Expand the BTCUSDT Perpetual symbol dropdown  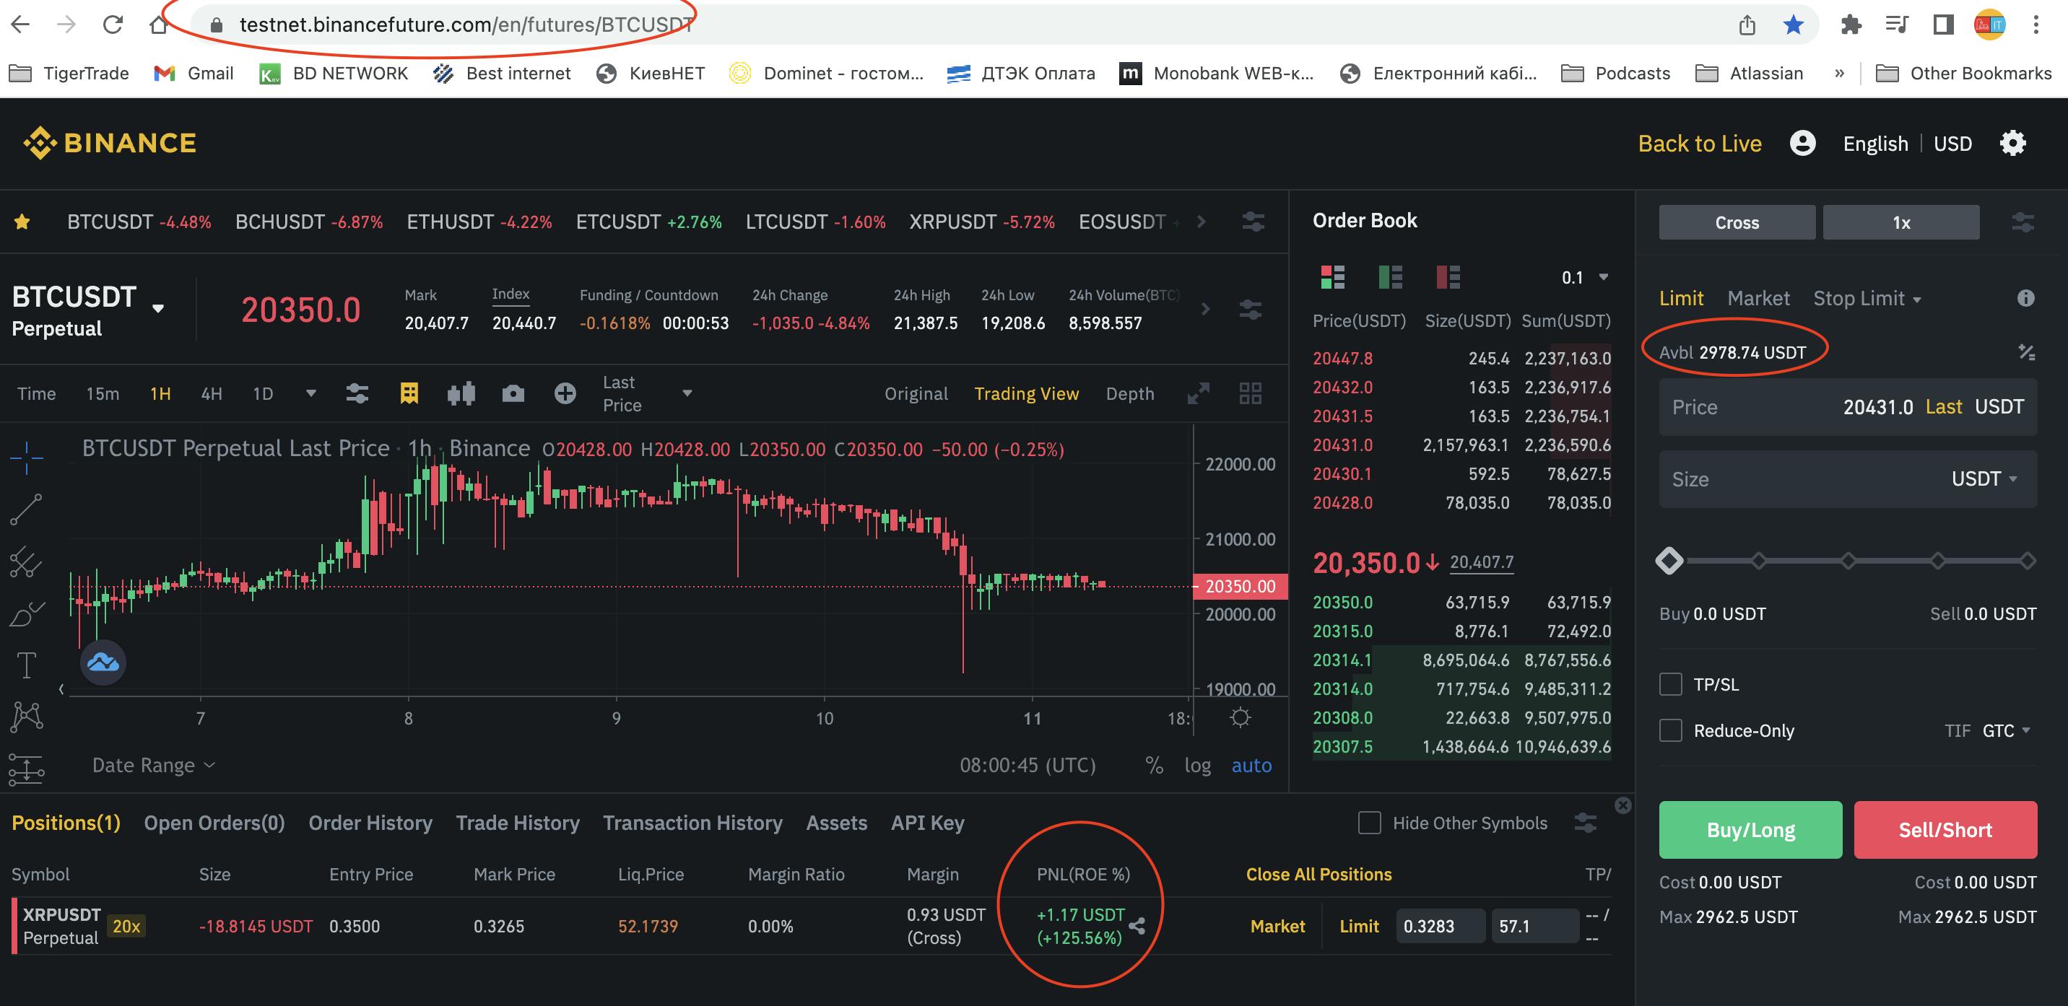click(158, 309)
